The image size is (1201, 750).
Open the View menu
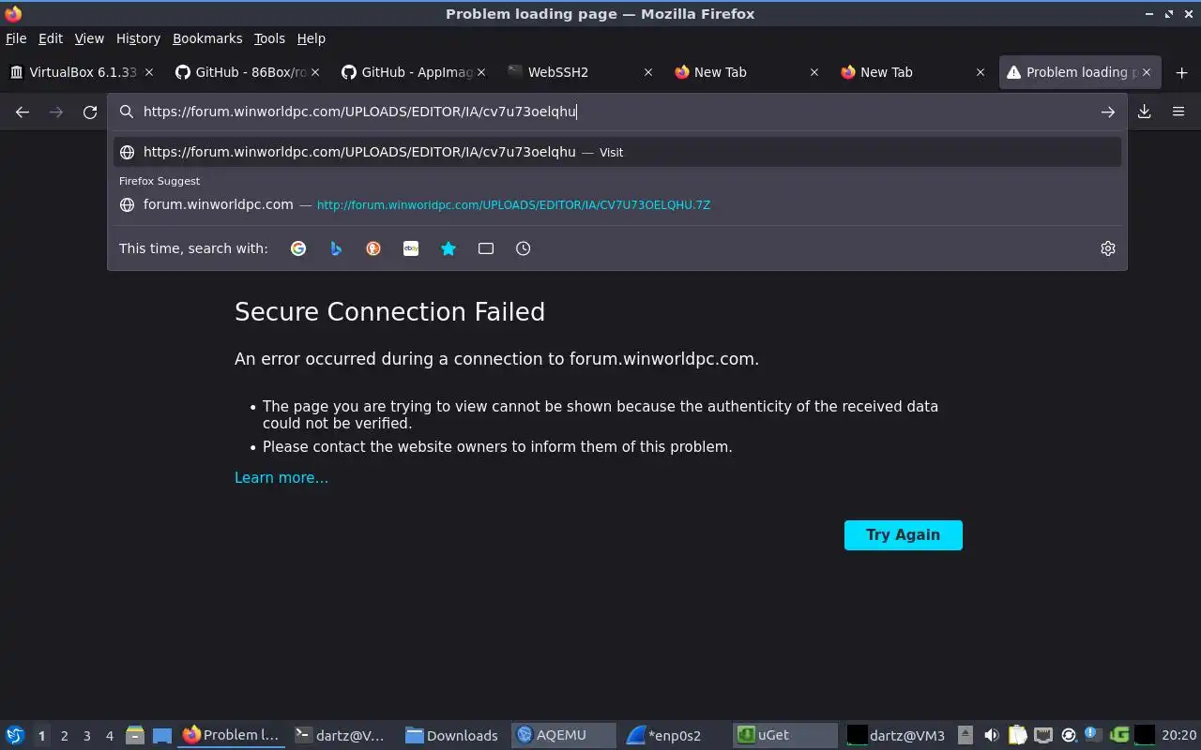tap(89, 38)
